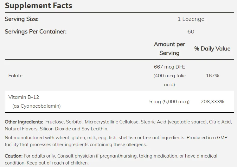Screen dimensions: 237x167
Task: Click the % Daily Value column header
Action: 212,49
